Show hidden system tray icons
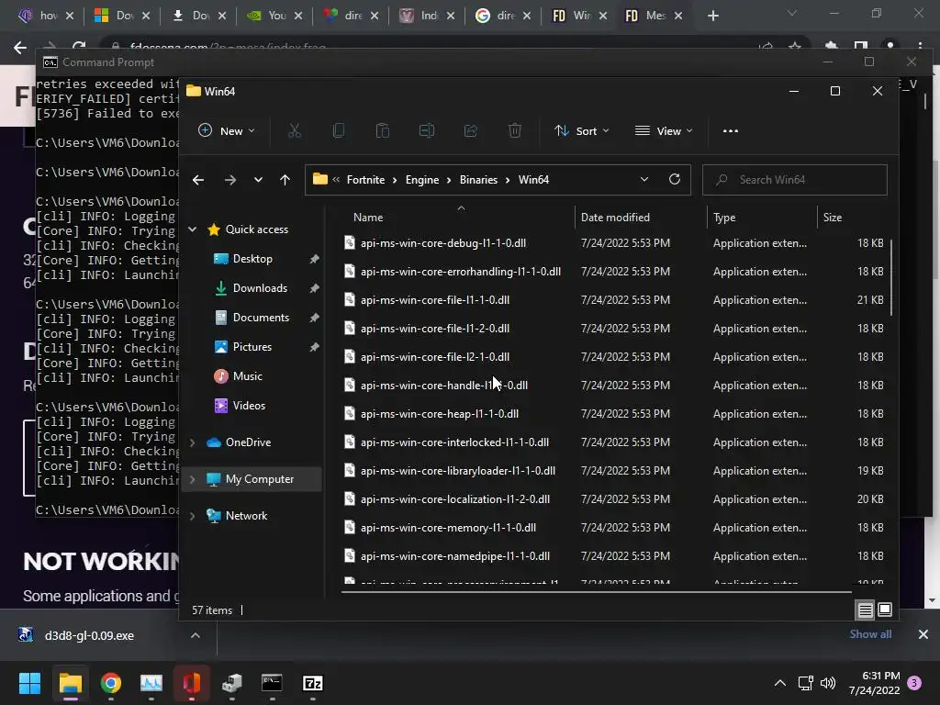The image size is (940, 705). tap(780, 683)
